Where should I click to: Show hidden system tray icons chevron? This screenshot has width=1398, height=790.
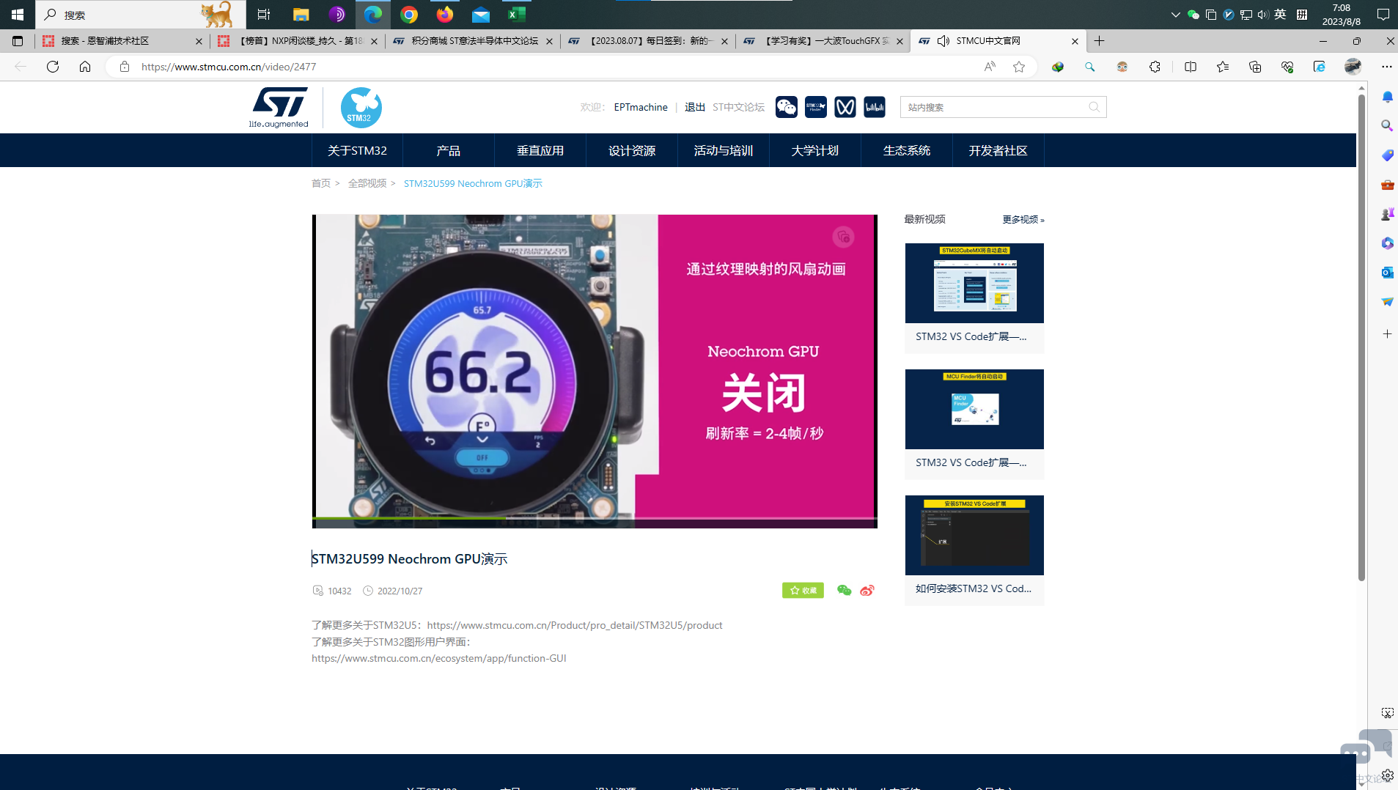click(x=1175, y=15)
